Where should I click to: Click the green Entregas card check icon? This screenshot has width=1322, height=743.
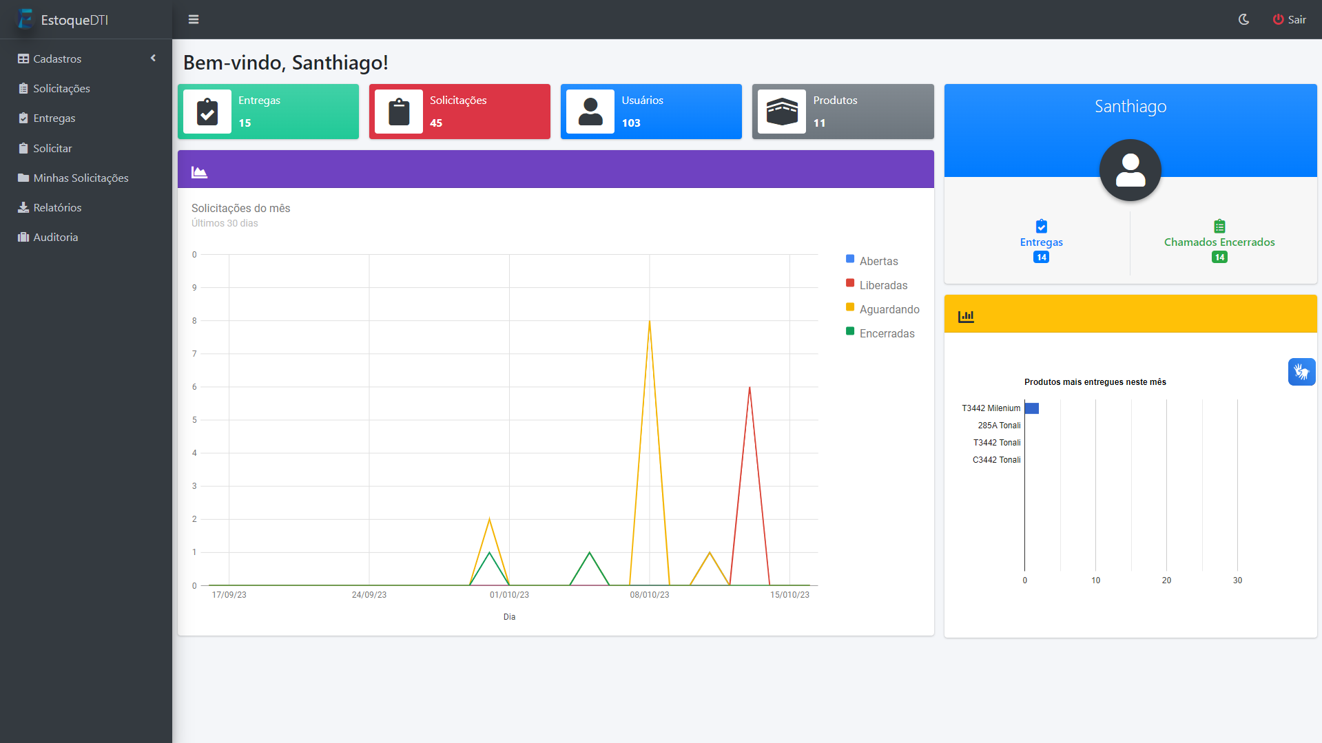tap(207, 112)
